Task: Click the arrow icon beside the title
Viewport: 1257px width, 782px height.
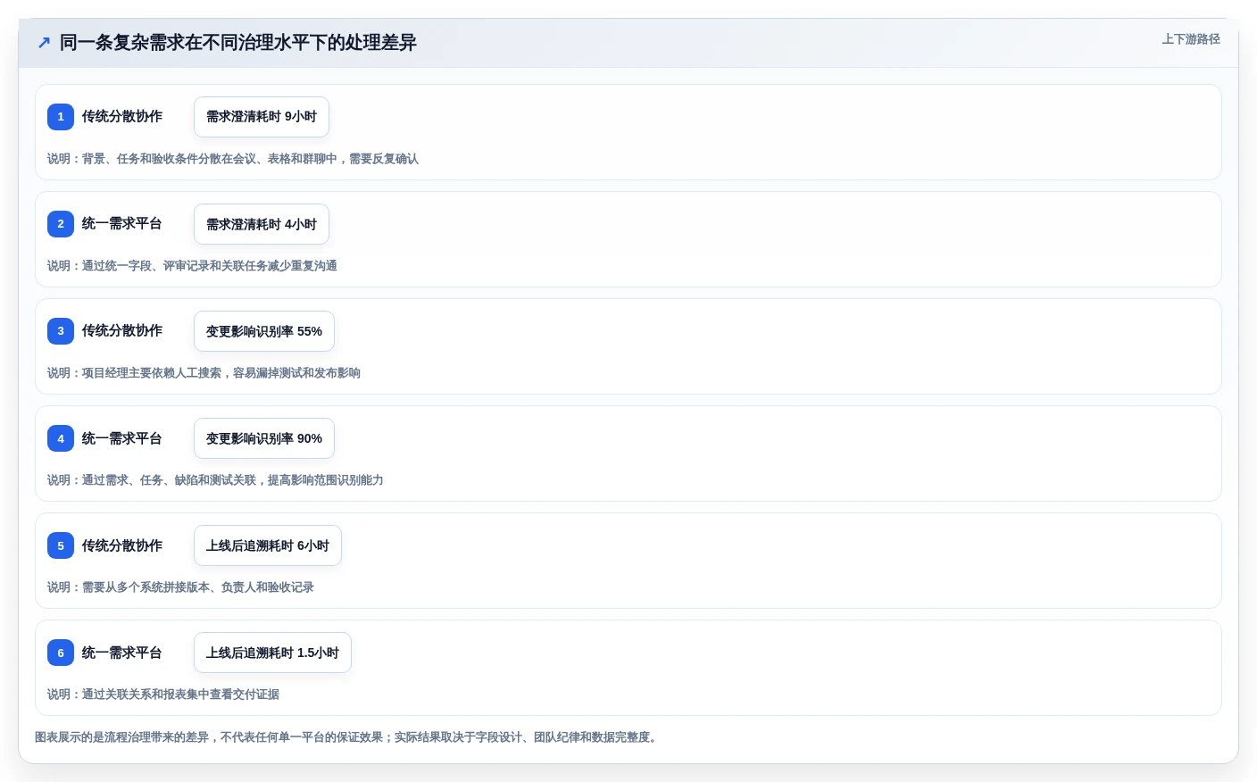Action: pyautogui.click(x=44, y=43)
